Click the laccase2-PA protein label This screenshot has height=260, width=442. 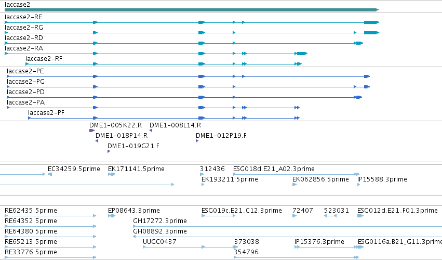click(25, 102)
